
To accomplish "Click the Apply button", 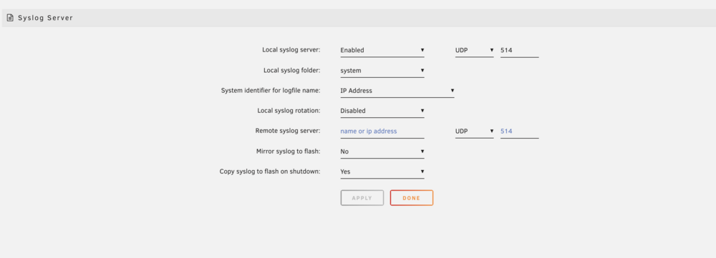I will pos(362,198).
